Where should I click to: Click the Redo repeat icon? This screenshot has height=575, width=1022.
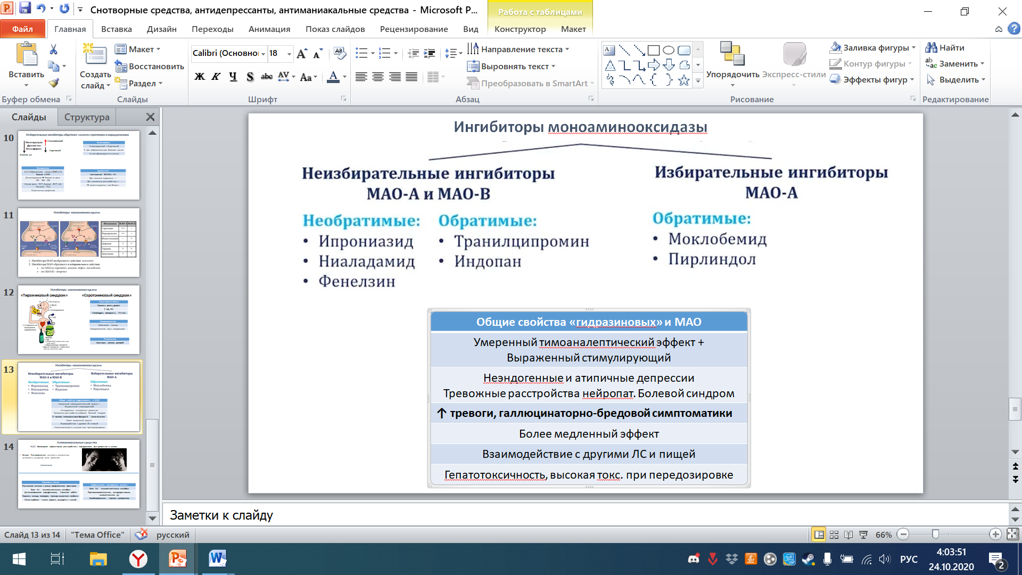tap(64, 9)
